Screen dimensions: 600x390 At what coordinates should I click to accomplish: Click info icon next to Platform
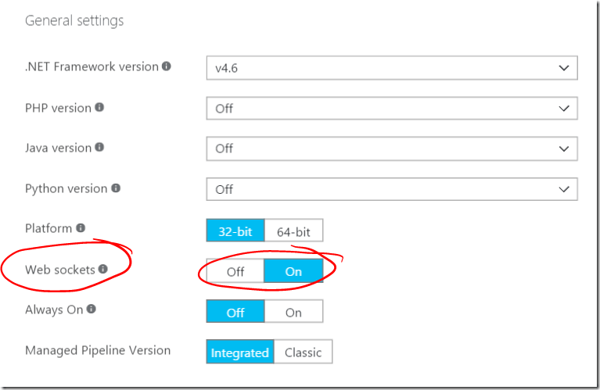[x=81, y=228]
